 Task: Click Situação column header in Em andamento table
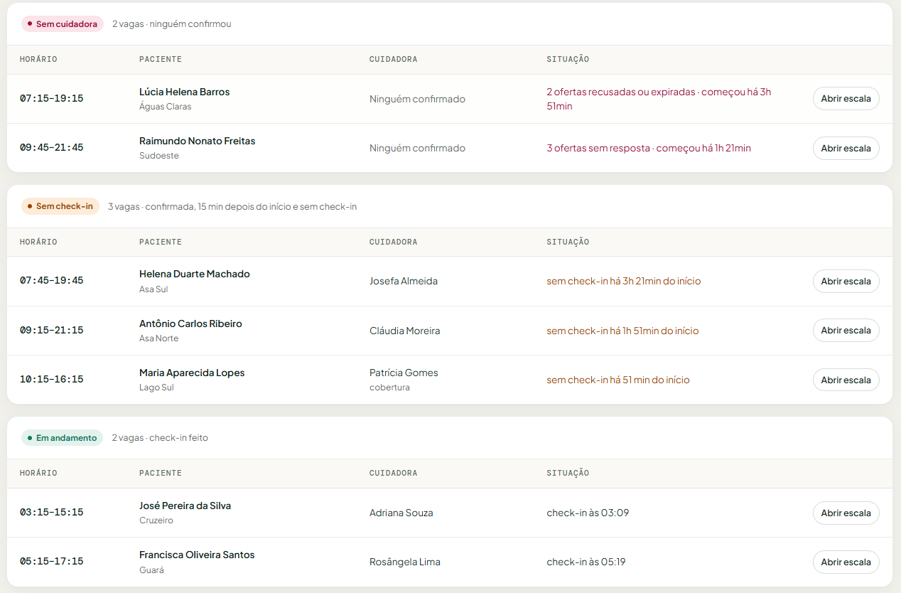[x=568, y=473]
